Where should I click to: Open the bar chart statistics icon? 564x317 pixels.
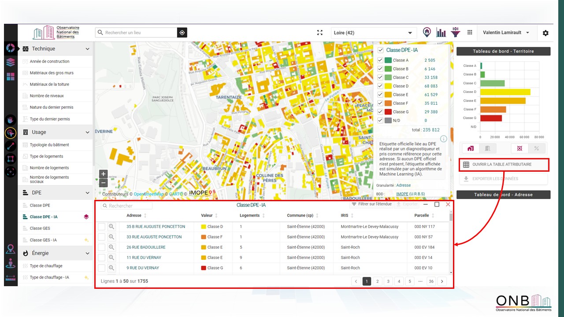(441, 33)
